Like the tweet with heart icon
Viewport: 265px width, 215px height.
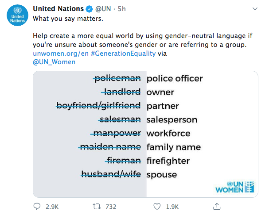(x=157, y=207)
